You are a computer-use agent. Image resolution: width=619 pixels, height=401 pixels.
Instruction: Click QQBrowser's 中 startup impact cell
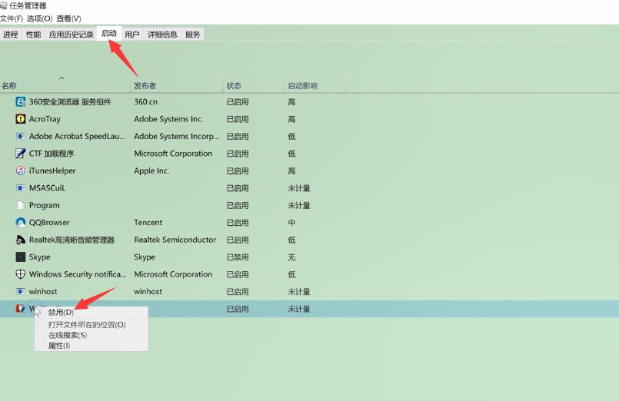(x=291, y=222)
